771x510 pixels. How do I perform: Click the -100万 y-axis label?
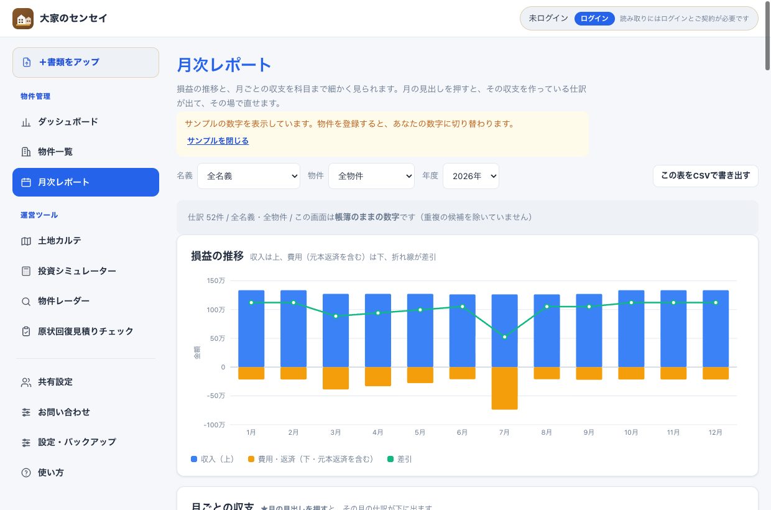tap(215, 425)
